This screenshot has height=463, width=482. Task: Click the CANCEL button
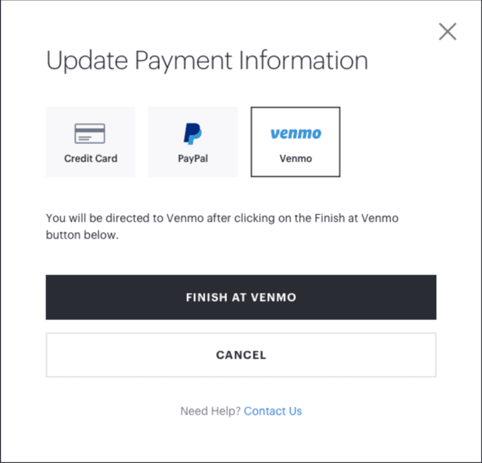[241, 355]
